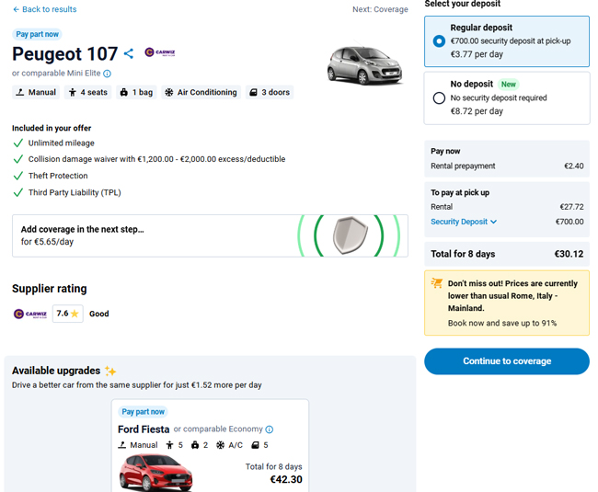Click the Continue to coverage button
598x492 pixels.
click(x=507, y=361)
